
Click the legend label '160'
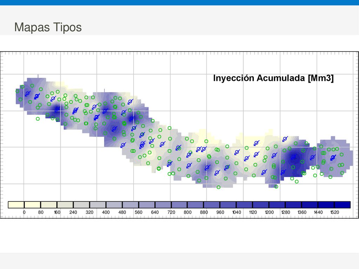[x=57, y=212]
